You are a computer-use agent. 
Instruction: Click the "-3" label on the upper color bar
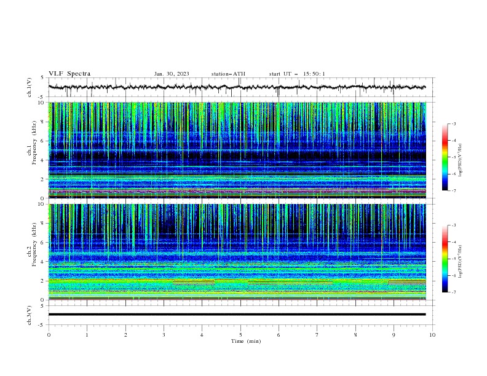coord(453,123)
